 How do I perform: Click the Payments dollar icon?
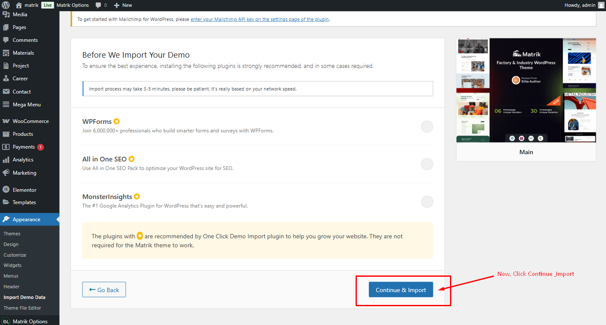(6, 146)
